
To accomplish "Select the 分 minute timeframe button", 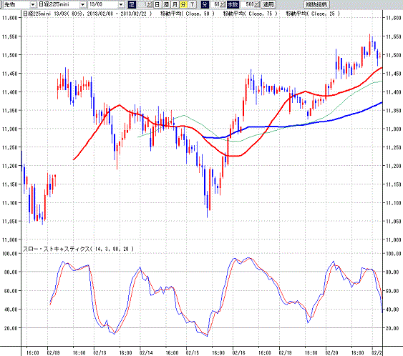I will (x=183, y=4).
